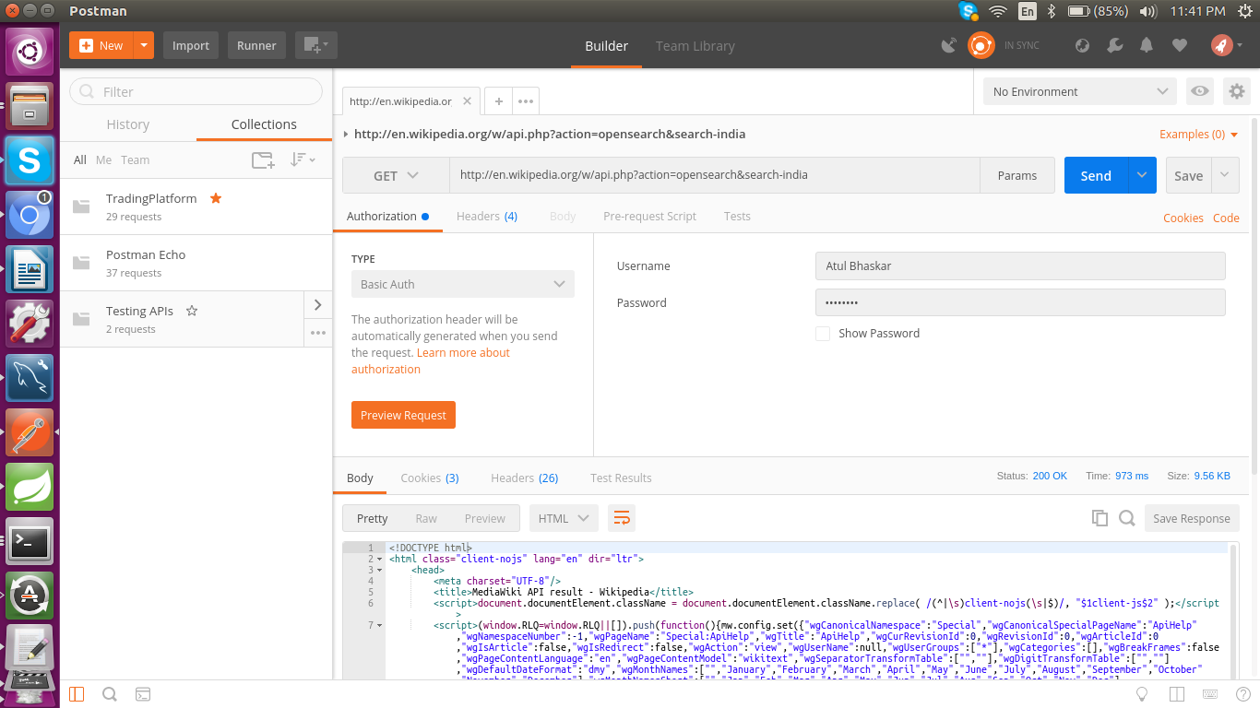This screenshot has width=1260, height=708.
Task: Open the response Cookies (3) tab
Action: pos(430,478)
